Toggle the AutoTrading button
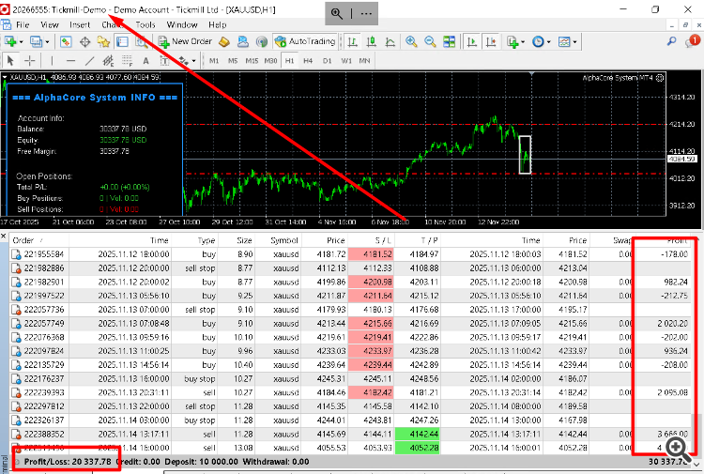The width and height of the screenshot is (704, 474). click(x=305, y=41)
